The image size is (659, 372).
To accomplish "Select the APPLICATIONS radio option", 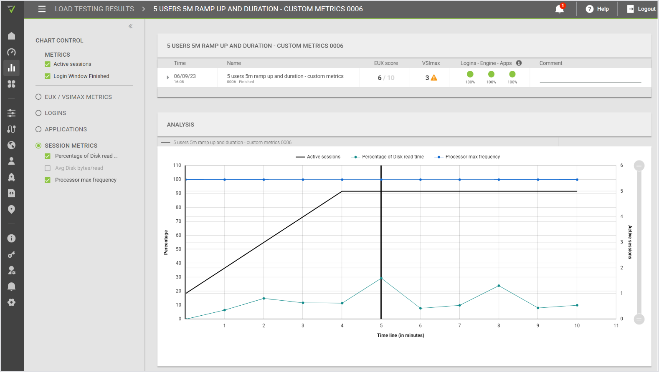I will point(38,129).
